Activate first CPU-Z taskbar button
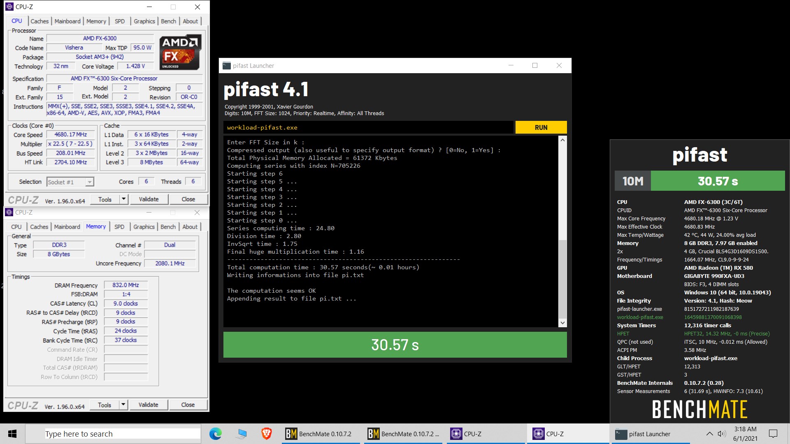Image resolution: width=790 pixels, height=444 pixels. point(486,434)
